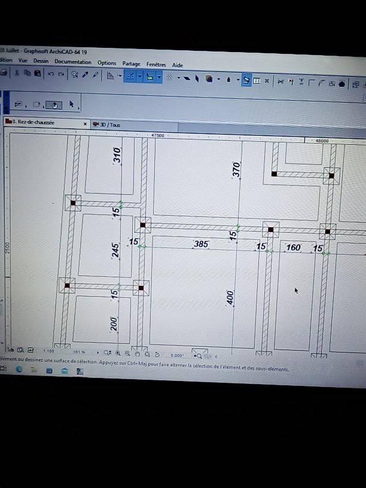The height and width of the screenshot is (488, 366).
Task: Click the house-shaped icon in toolbar
Action: pyautogui.click(x=341, y=83)
